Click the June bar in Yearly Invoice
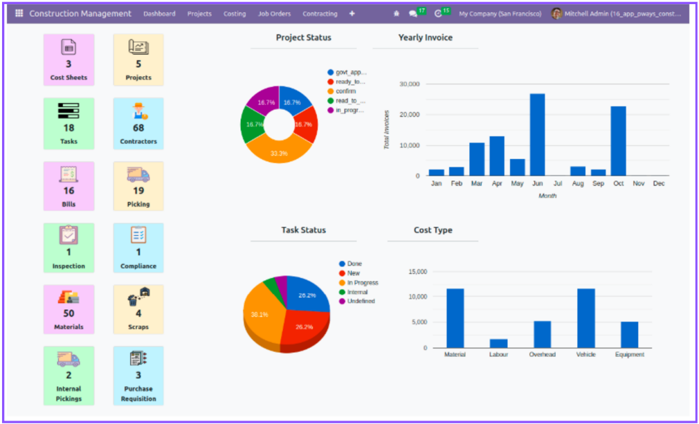 coord(537,134)
